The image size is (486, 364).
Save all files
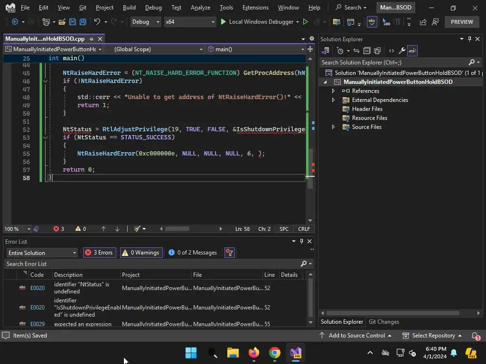tap(83, 22)
